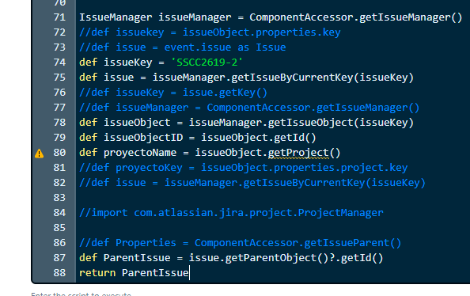Click issueObjectID variable on line 79
This screenshot has width=470, height=296.
[143, 138]
